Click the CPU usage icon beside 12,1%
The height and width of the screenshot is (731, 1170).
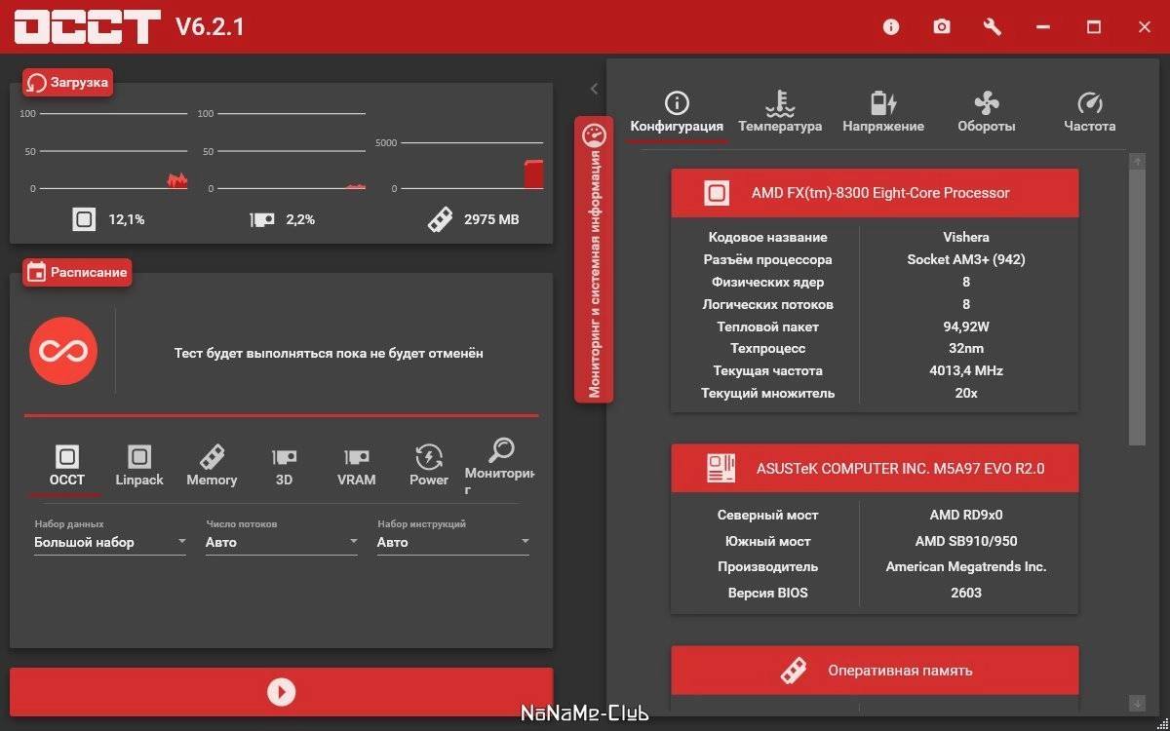tap(84, 219)
